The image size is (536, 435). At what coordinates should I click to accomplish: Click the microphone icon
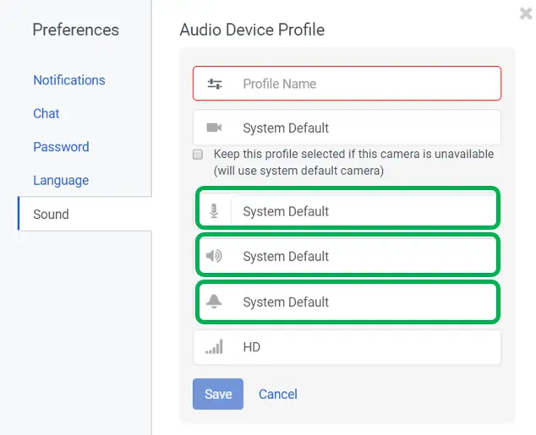215,211
